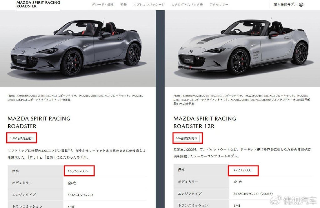Click the 2,200台限定生産 badge
Screen dimensions: 320x208
[x=22, y=138]
